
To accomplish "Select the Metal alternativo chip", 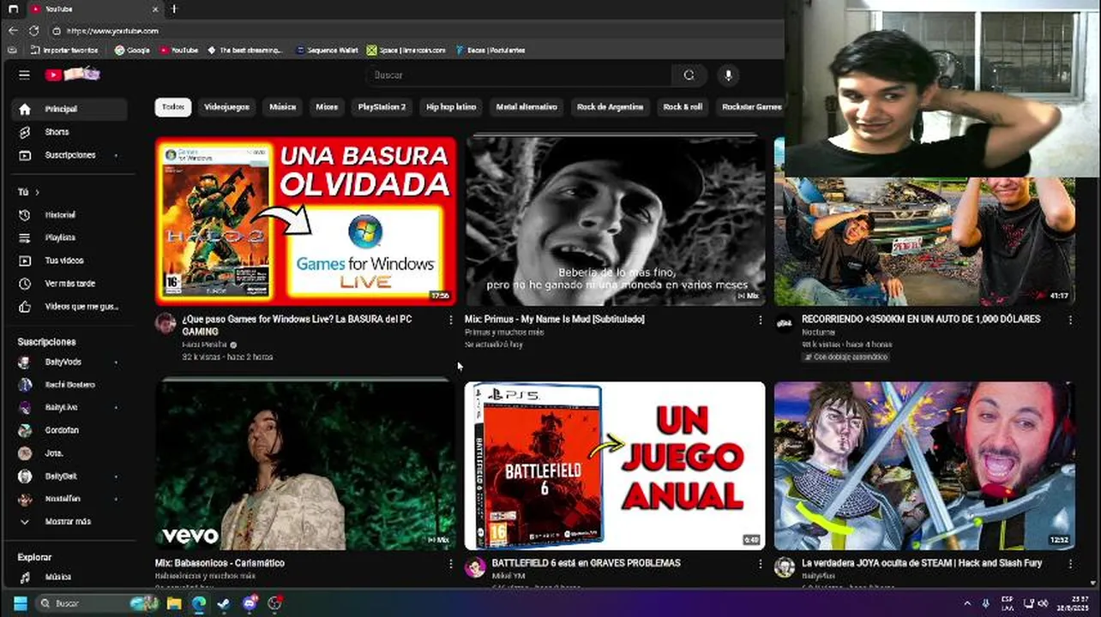I will (x=526, y=107).
